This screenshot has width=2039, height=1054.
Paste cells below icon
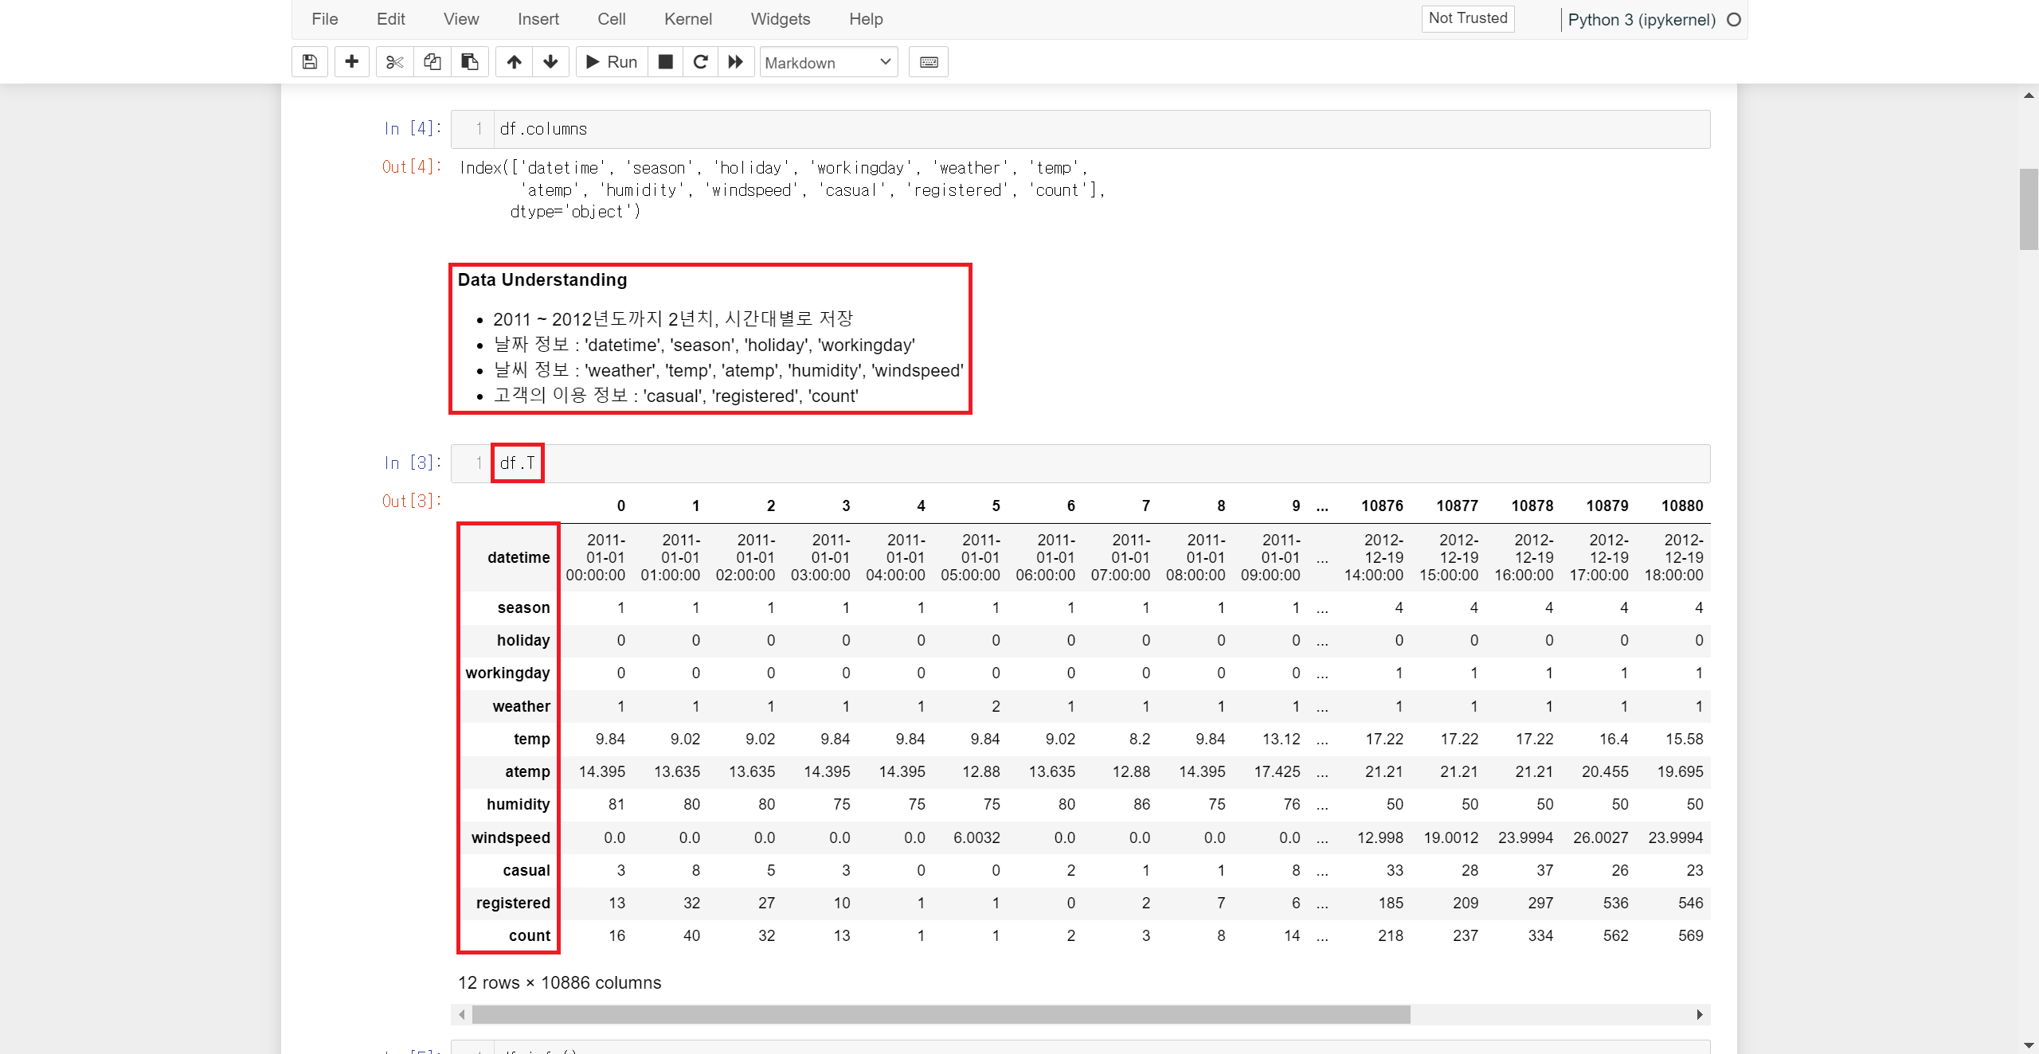(470, 62)
